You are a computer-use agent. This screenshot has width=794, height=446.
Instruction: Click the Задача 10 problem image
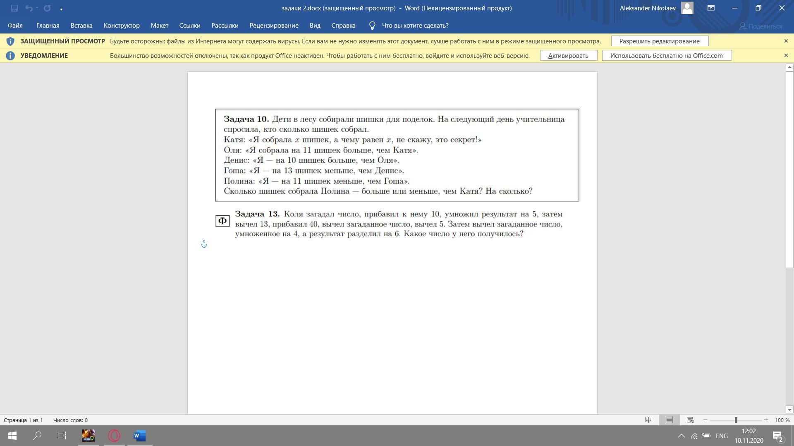(x=397, y=155)
